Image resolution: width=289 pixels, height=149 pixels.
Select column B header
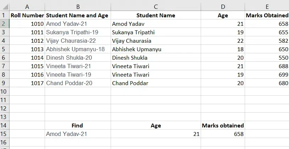coord(78,7)
